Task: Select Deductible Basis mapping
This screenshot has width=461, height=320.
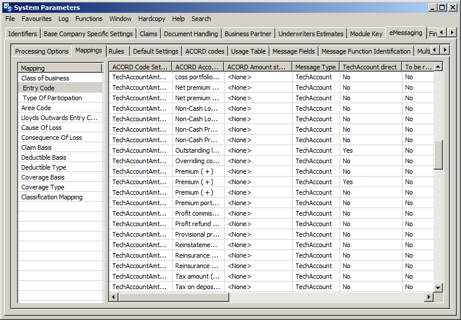Action: click(x=60, y=157)
